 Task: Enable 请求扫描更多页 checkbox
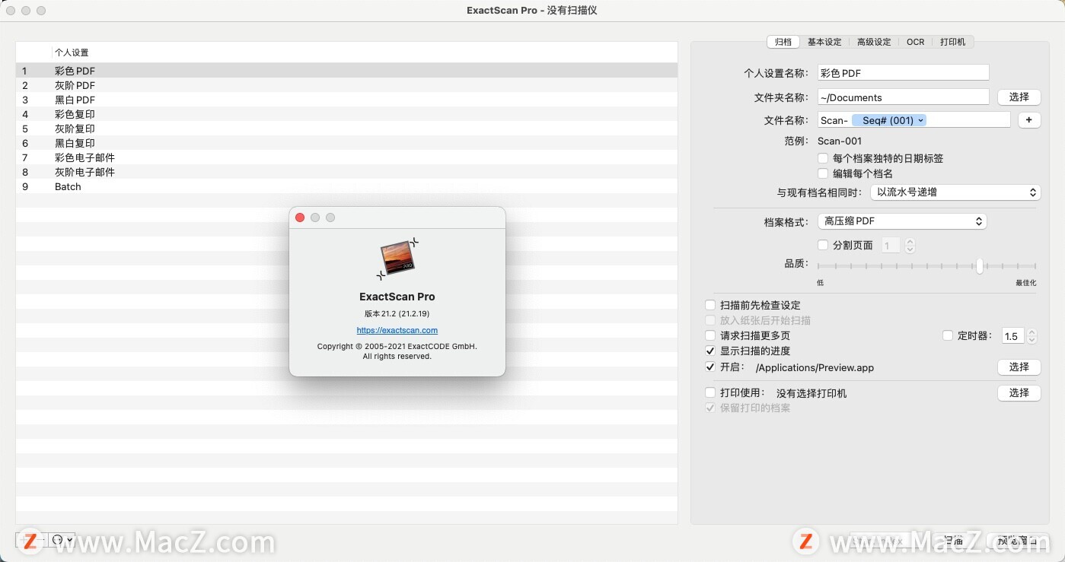point(710,335)
